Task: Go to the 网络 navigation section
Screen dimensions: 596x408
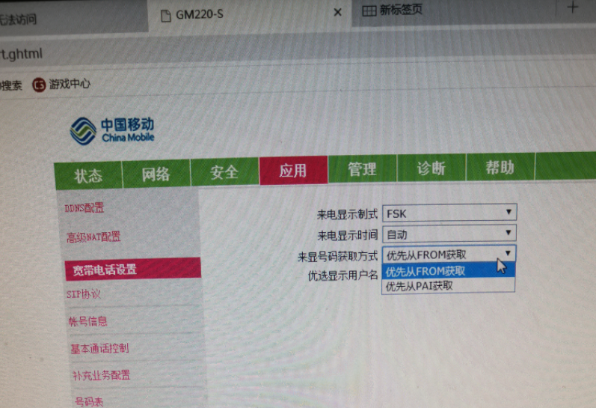Action: click(156, 174)
